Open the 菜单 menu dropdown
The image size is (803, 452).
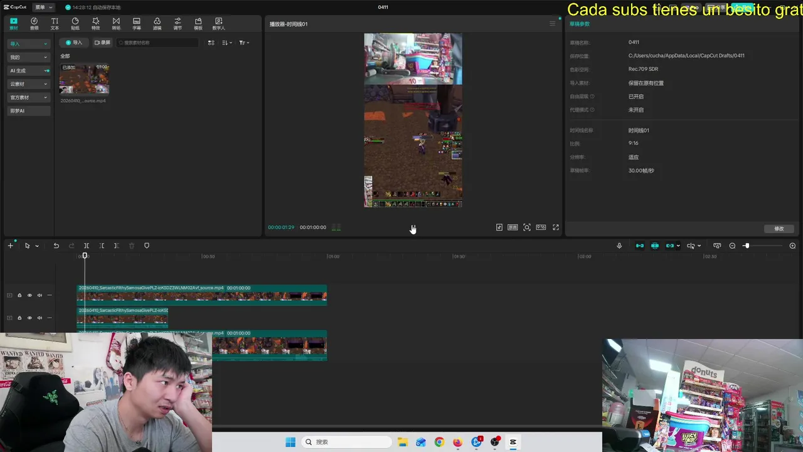pos(43,7)
